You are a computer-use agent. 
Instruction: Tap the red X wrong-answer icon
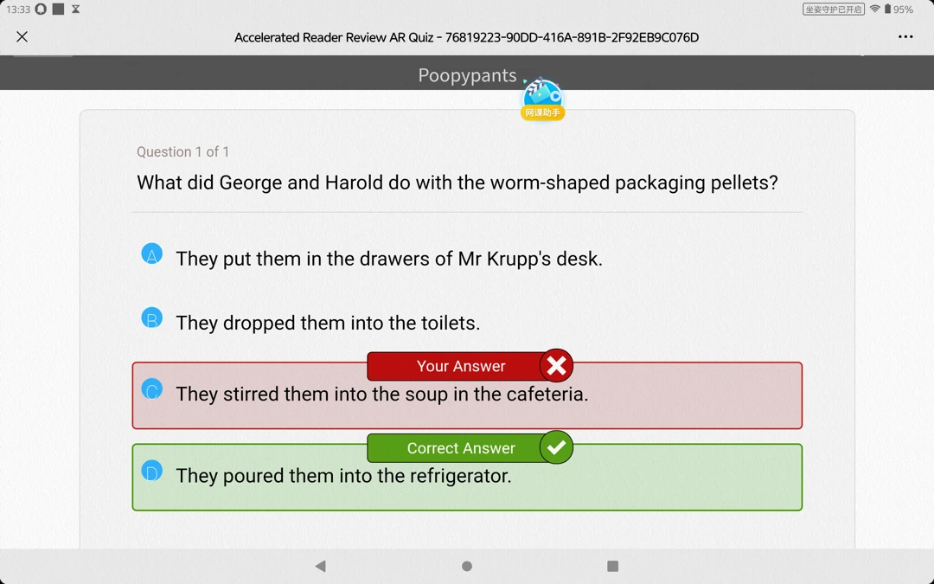pos(556,365)
